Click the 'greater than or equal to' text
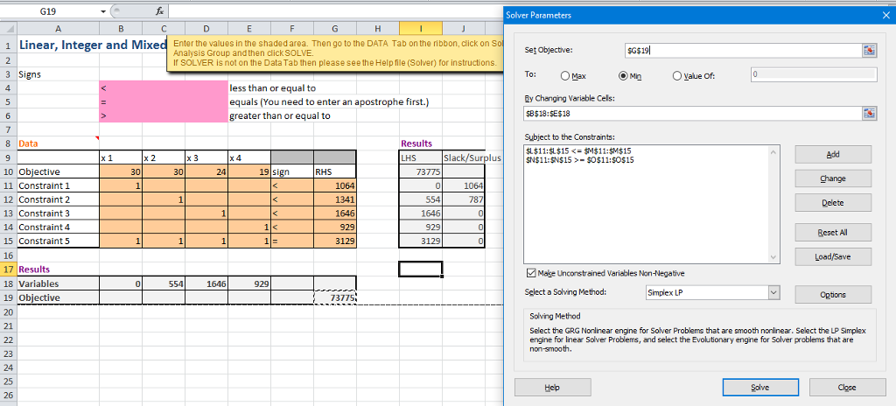The image size is (896, 406). click(280, 115)
